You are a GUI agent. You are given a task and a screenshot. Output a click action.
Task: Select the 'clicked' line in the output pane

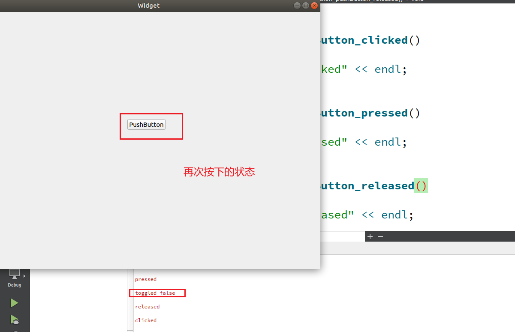pyautogui.click(x=146, y=320)
